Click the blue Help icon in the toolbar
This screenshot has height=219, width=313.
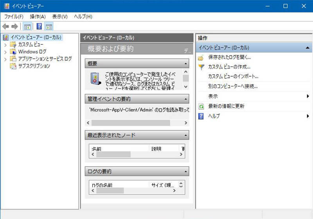click(x=39, y=27)
